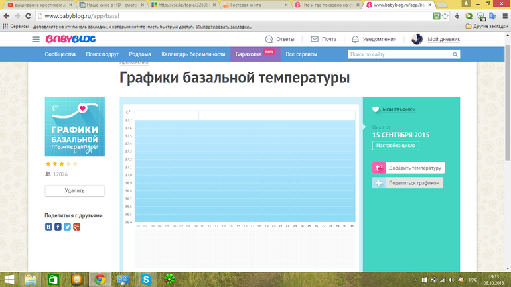Click the VK share icon
Screen dimensions: 511x287
(x=48, y=227)
